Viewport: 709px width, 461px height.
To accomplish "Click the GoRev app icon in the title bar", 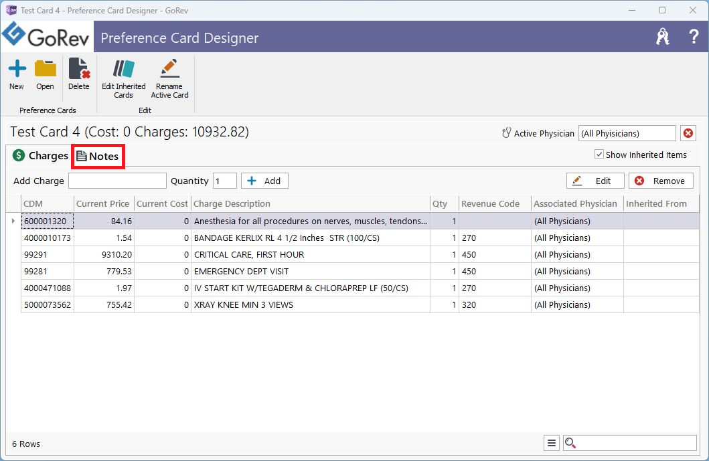I will point(11,10).
